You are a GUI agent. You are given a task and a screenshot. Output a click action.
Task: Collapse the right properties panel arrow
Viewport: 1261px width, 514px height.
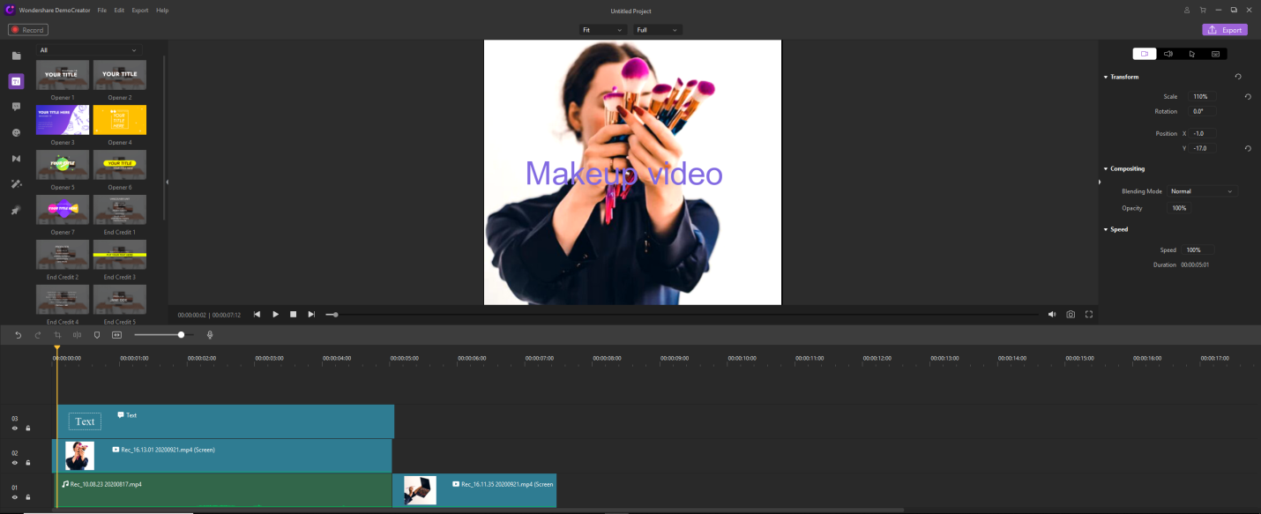coord(1100,183)
